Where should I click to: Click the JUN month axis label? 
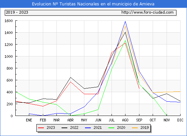[x=98, y=120]
